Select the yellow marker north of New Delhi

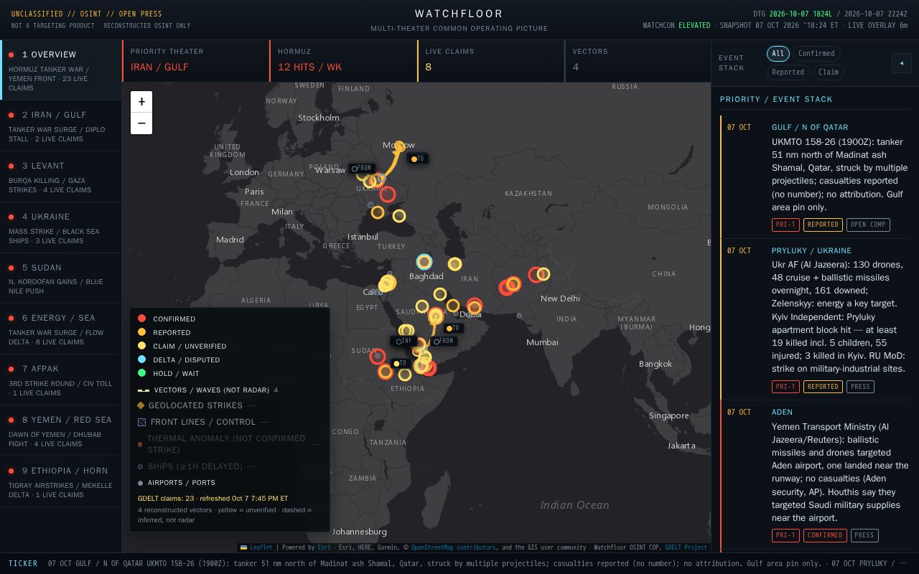pos(544,274)
